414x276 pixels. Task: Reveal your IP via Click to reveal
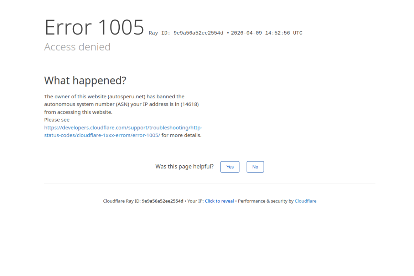[x=219, y=201]
